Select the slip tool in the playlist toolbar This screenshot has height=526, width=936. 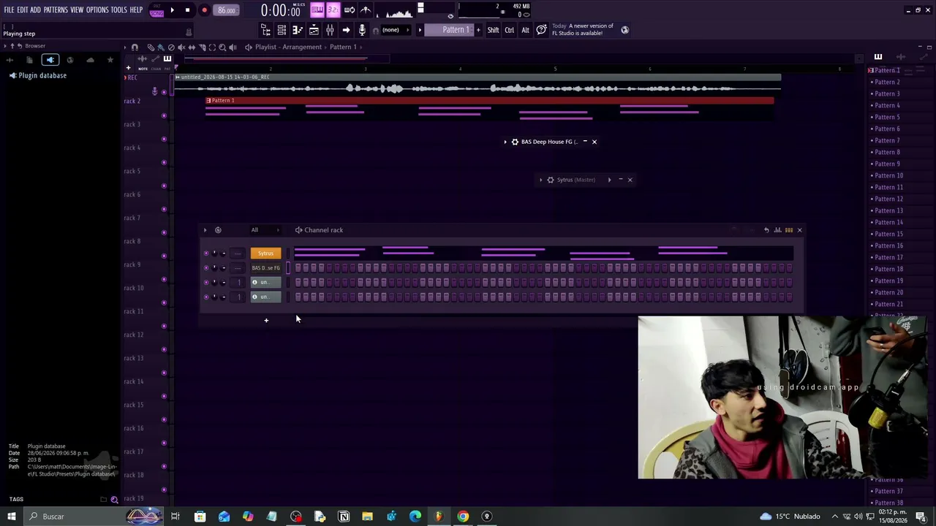point(192,47)
